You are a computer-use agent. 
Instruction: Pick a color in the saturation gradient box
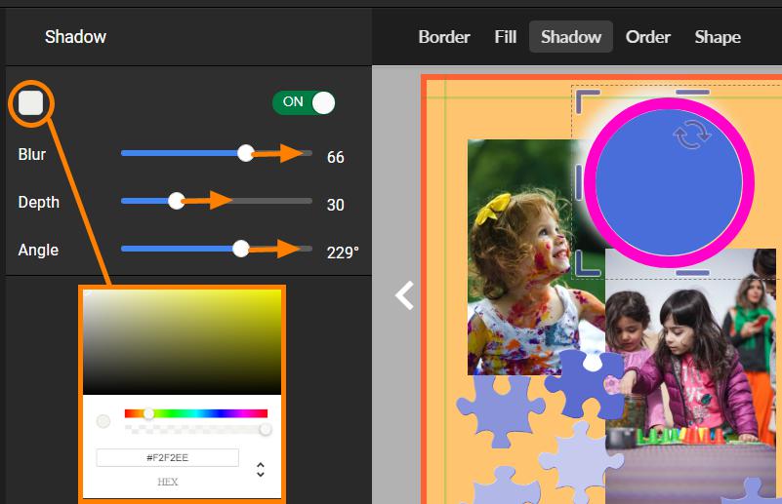click(x=182, y=342)
